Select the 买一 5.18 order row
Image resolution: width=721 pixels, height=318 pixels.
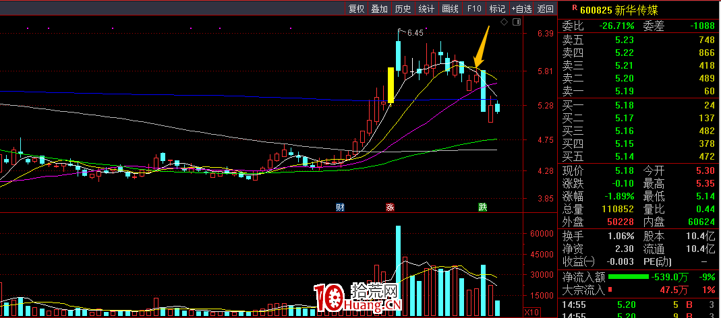click(639, 105)
